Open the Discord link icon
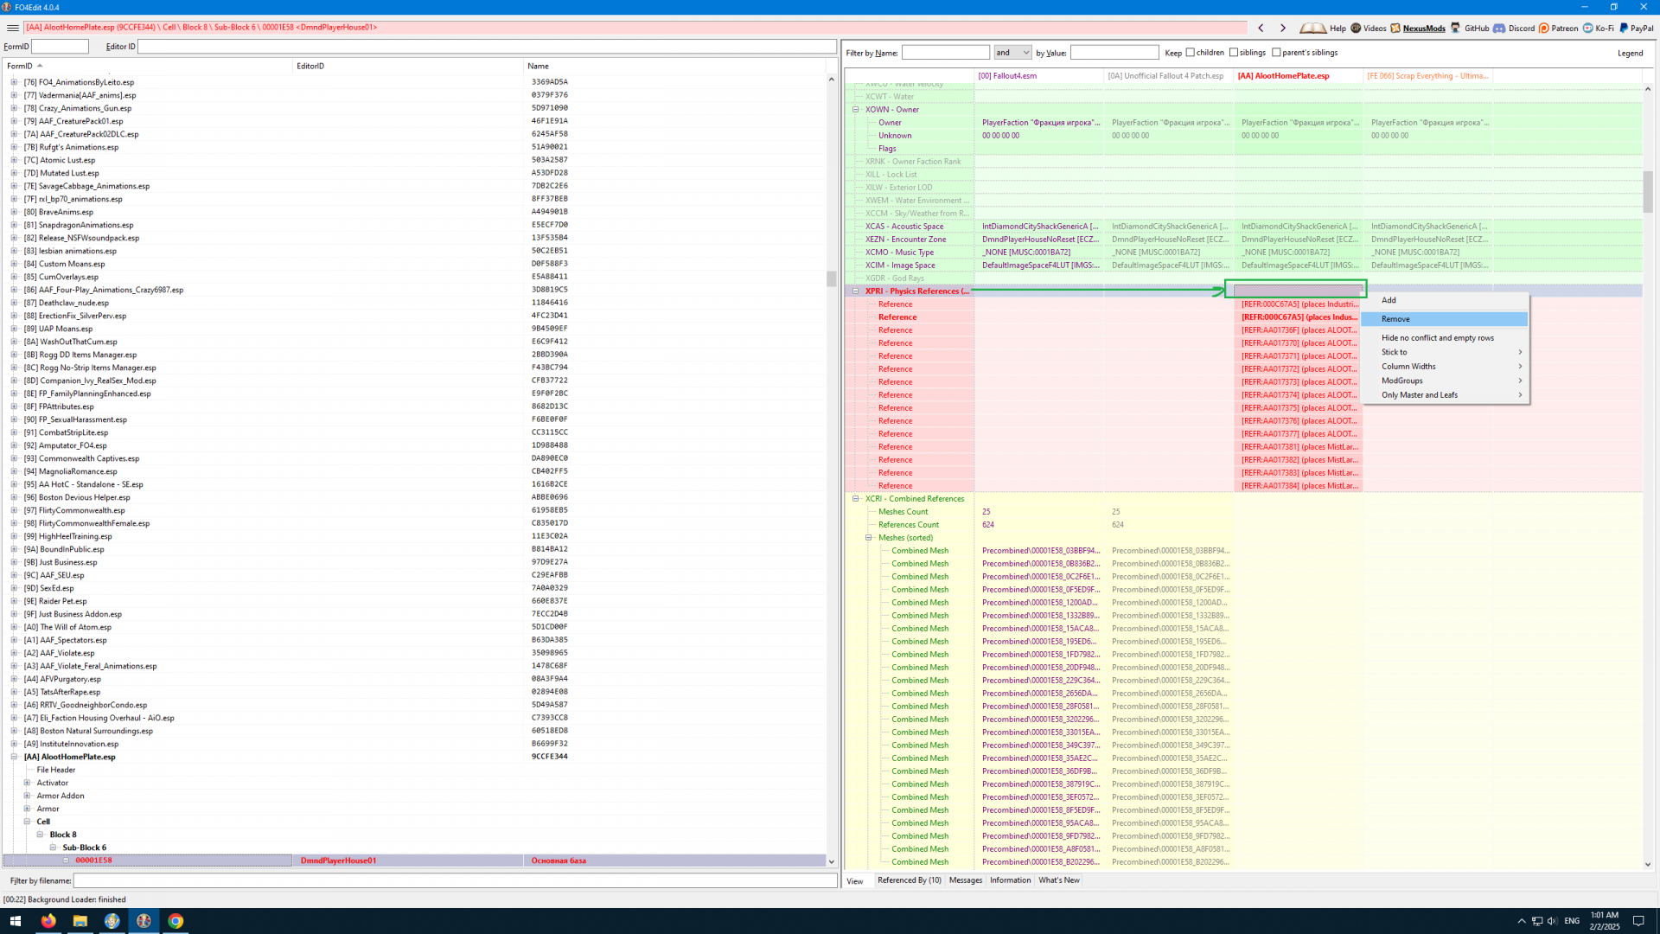The image size is (1660, 934). click(1499, 28)
